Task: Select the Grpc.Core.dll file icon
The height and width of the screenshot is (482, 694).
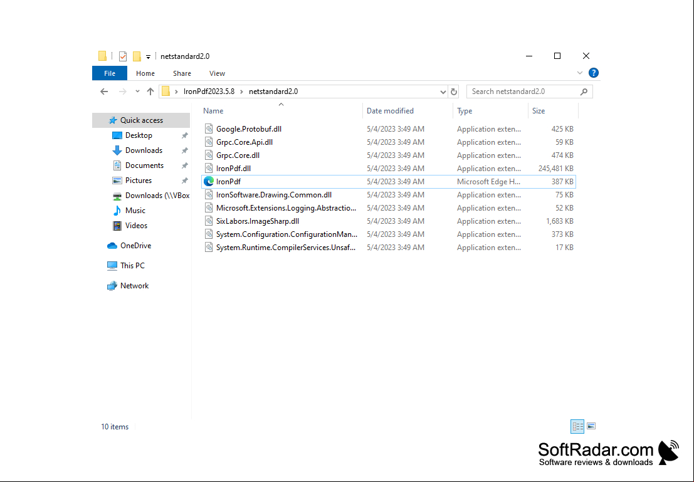Action: 209,155
